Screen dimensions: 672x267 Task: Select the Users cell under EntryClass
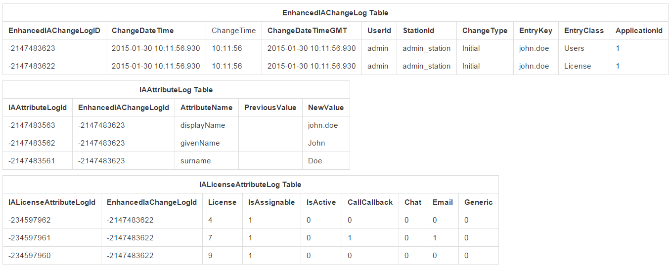pos(574,48)
